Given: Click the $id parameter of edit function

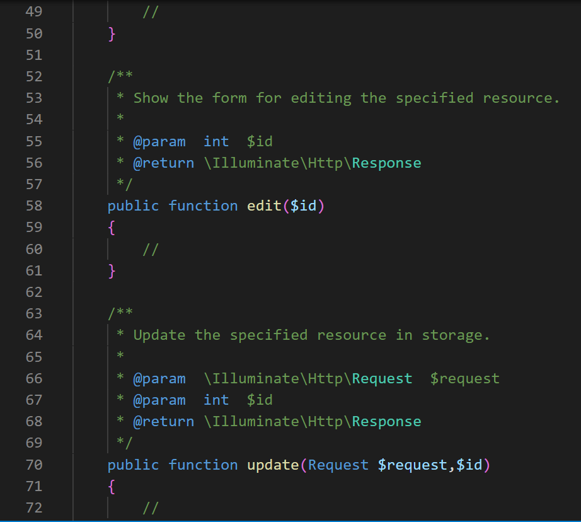Looking at the screenshot, I should [x=303, y=206].
